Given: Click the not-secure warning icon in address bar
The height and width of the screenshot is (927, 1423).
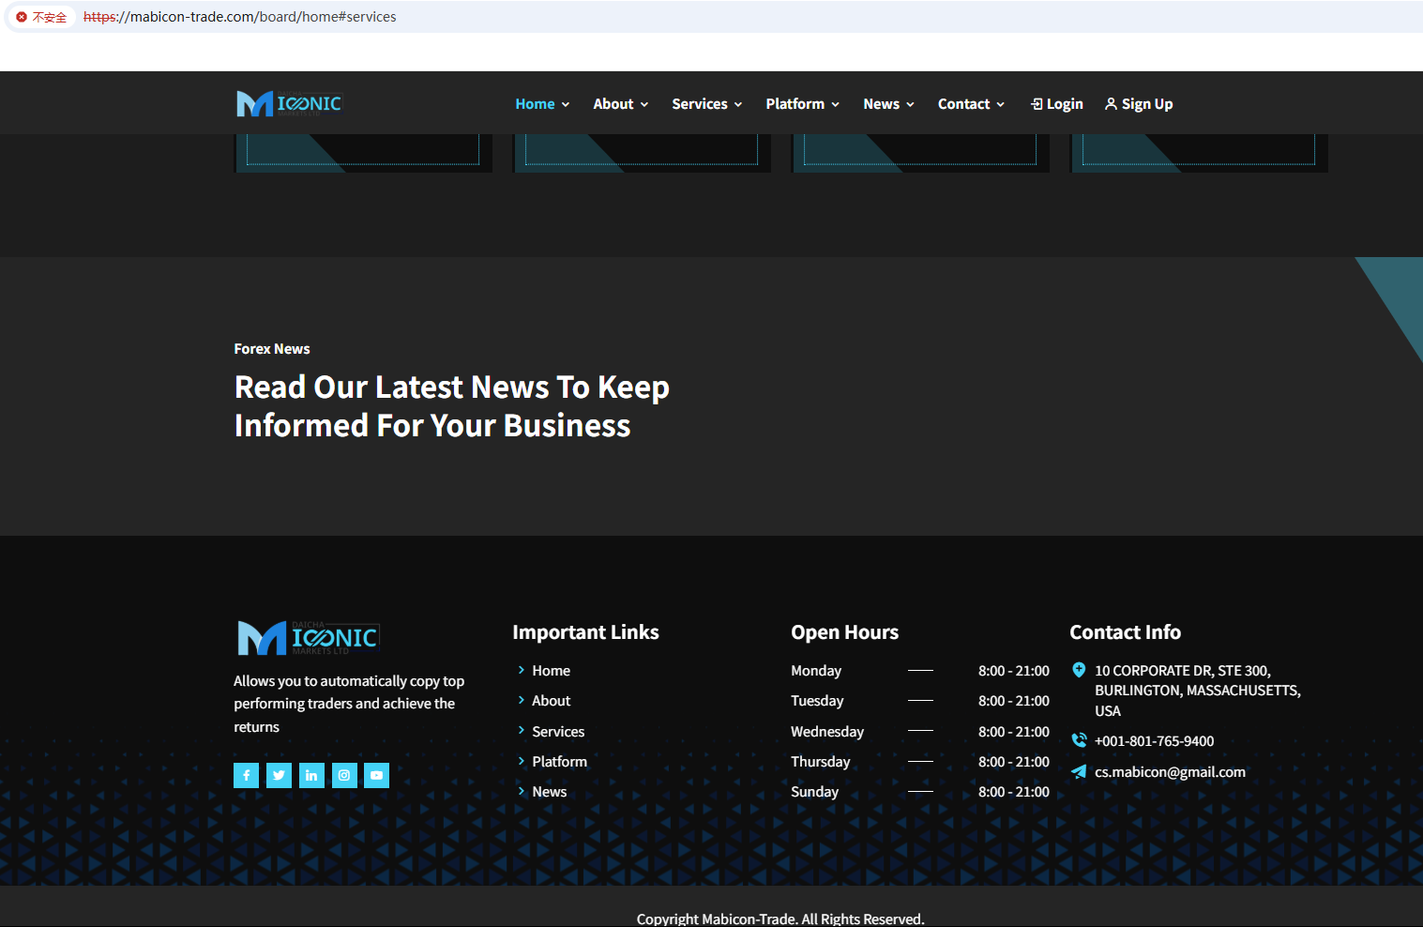Looking at the screenshot, I should 22,17.
